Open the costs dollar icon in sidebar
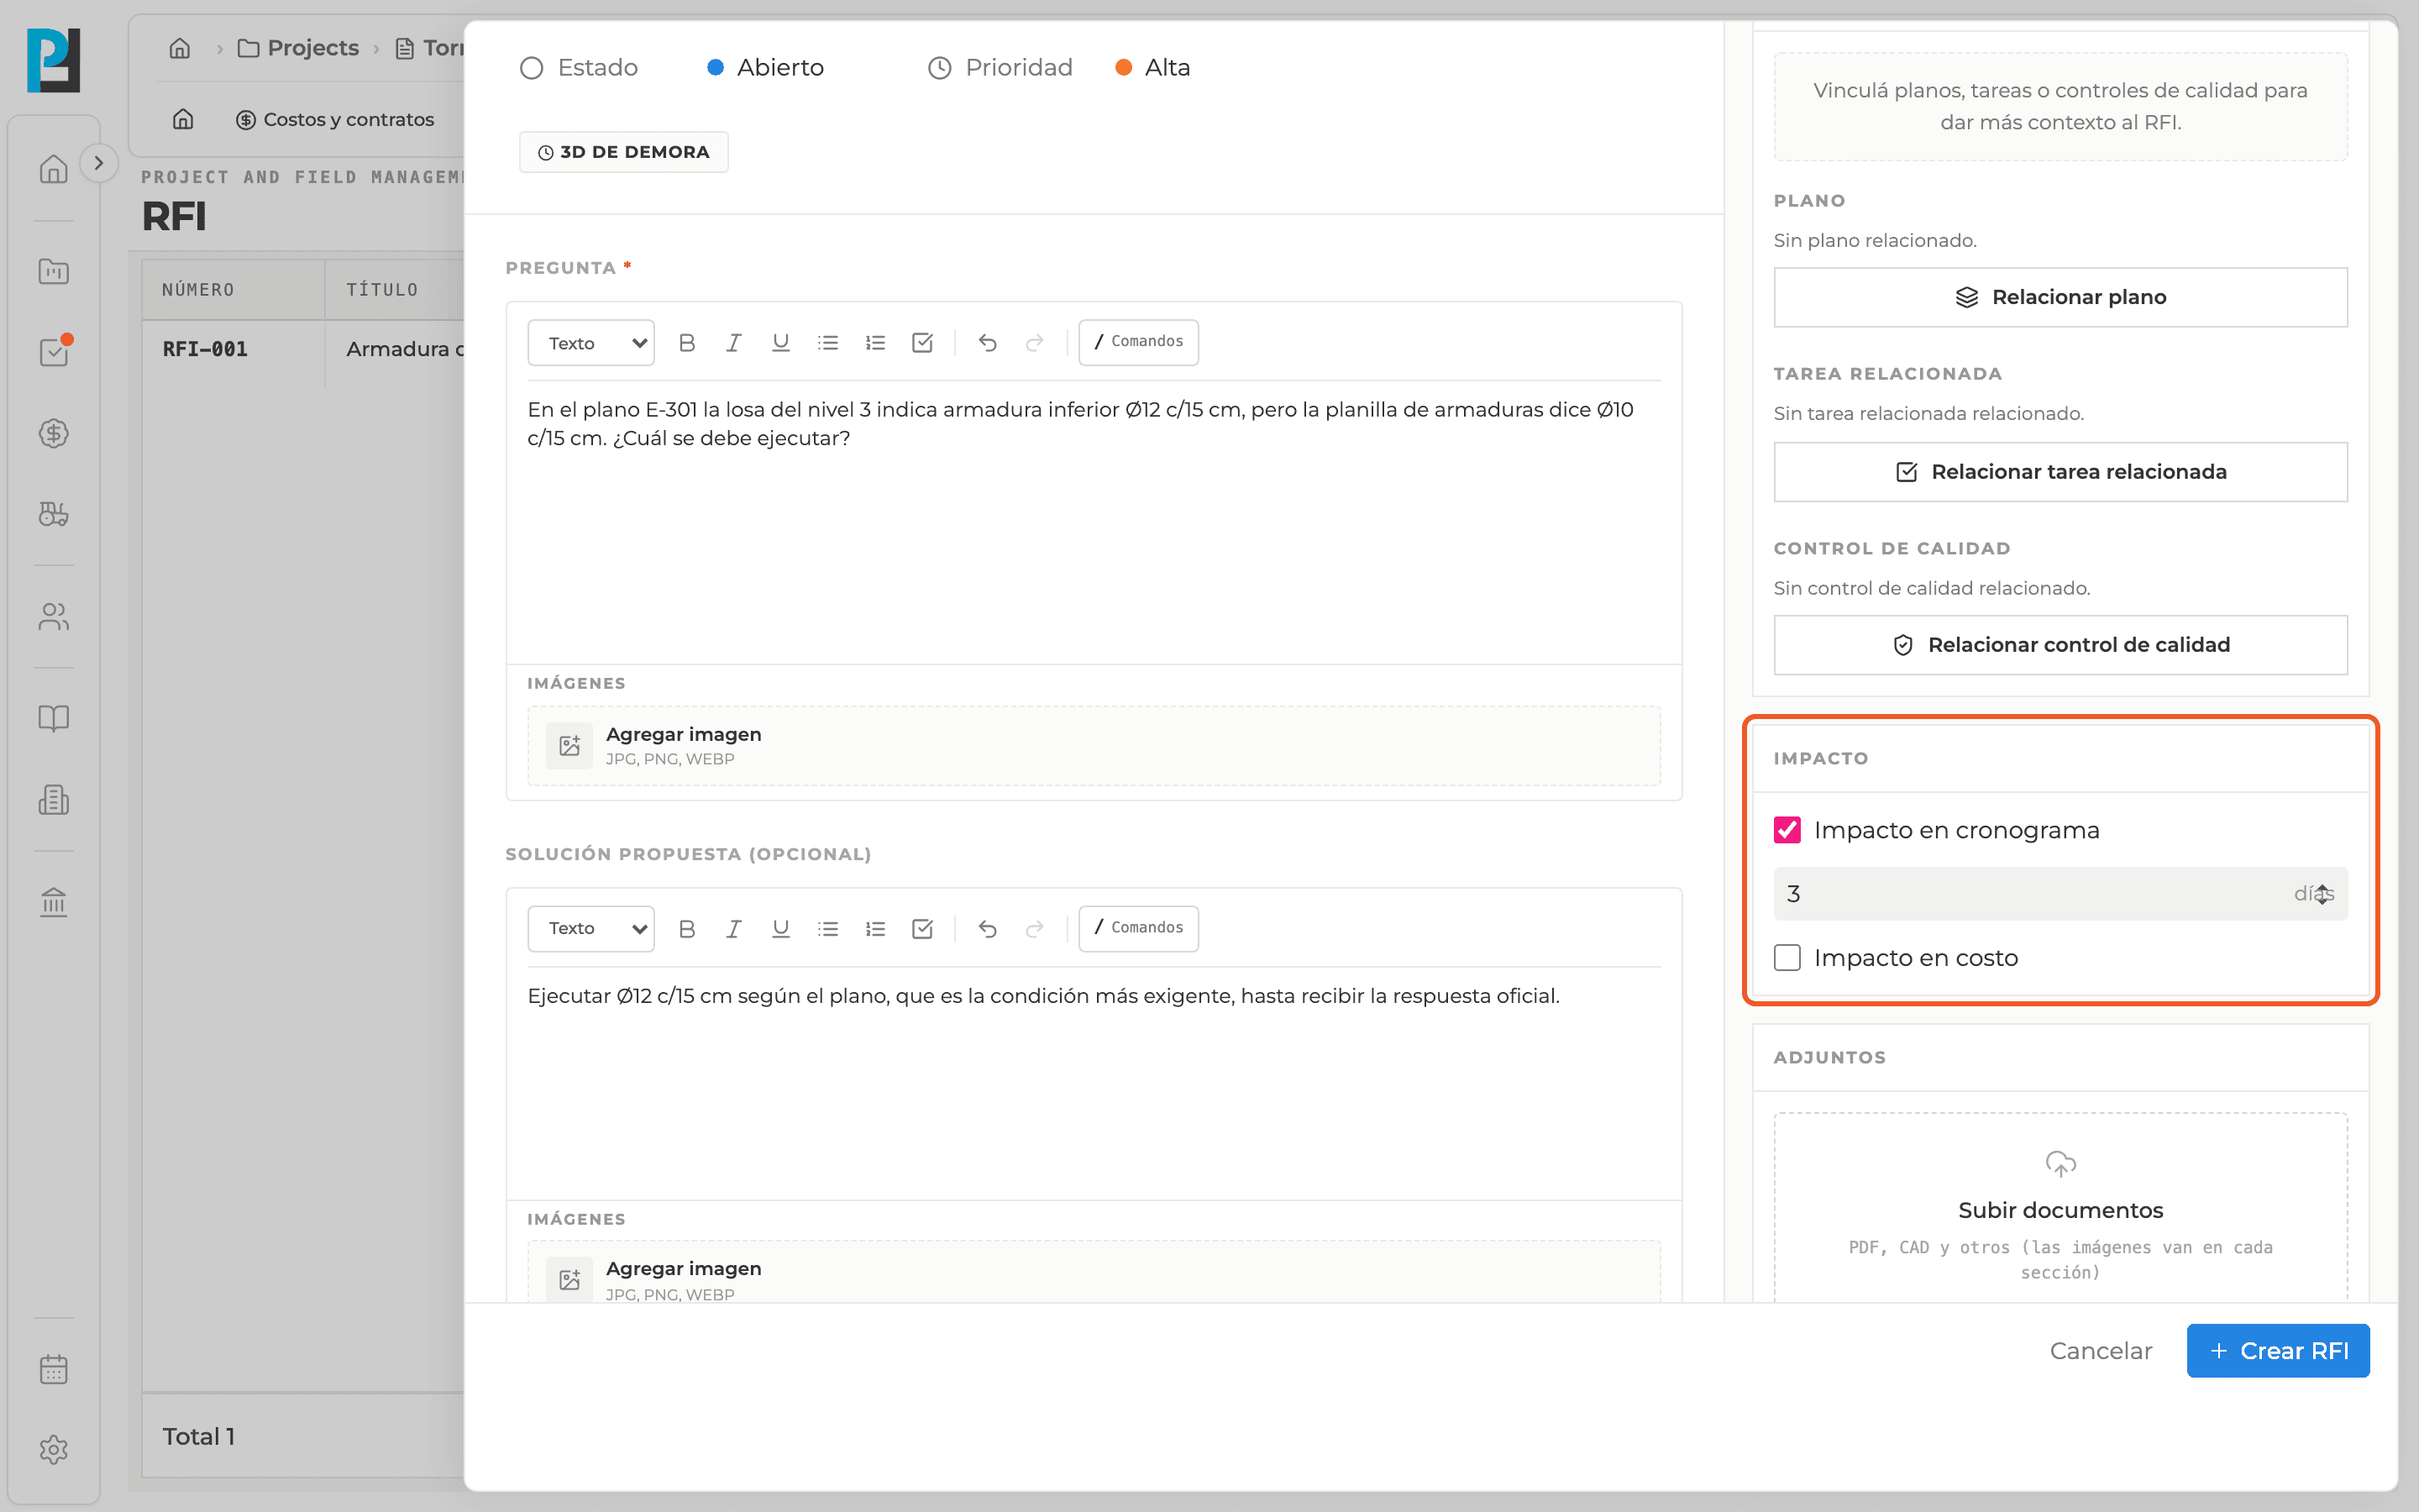 pos(54,433)
